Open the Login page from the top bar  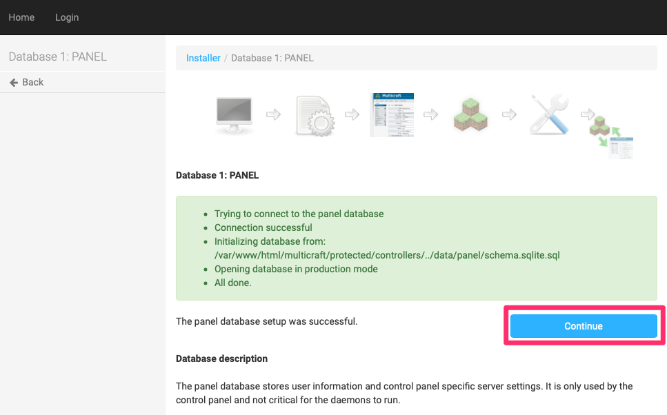66,17
